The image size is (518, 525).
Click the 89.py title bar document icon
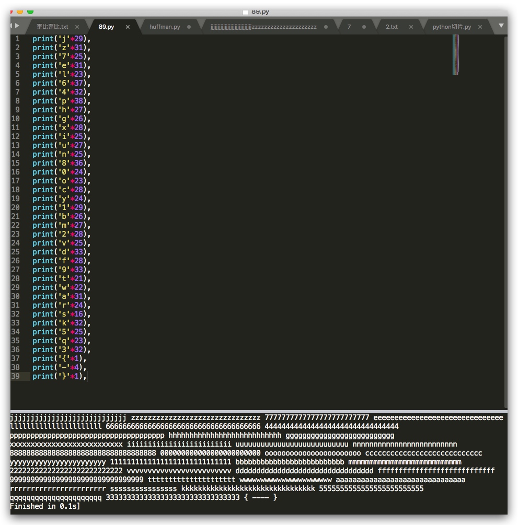coord(245,12)
